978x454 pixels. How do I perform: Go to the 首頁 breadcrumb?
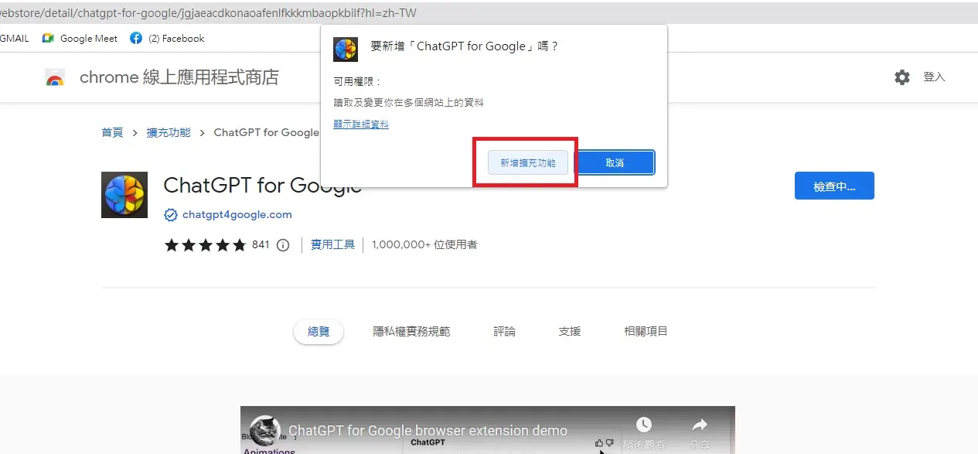point(112,132)
